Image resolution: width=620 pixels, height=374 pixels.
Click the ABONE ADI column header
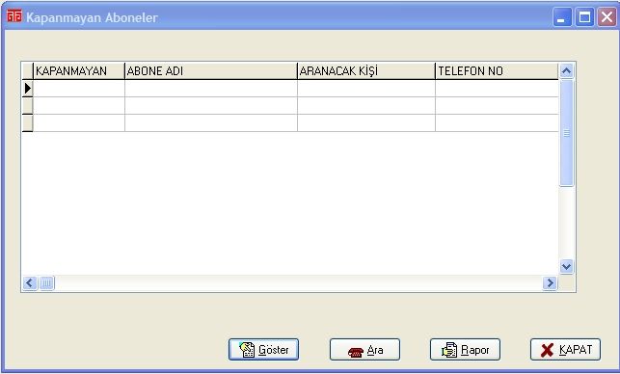click(x=211, y=71)
